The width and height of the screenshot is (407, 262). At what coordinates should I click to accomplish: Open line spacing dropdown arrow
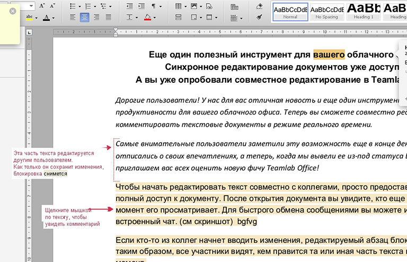137,18
